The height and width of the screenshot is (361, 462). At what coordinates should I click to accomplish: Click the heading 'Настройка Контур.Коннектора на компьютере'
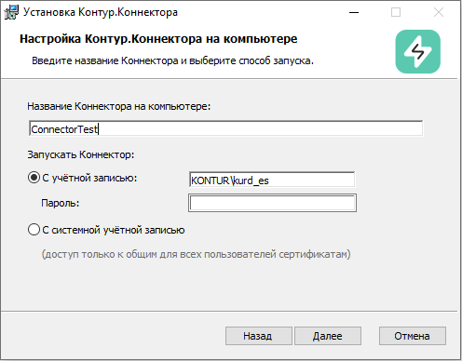point(158,39)
